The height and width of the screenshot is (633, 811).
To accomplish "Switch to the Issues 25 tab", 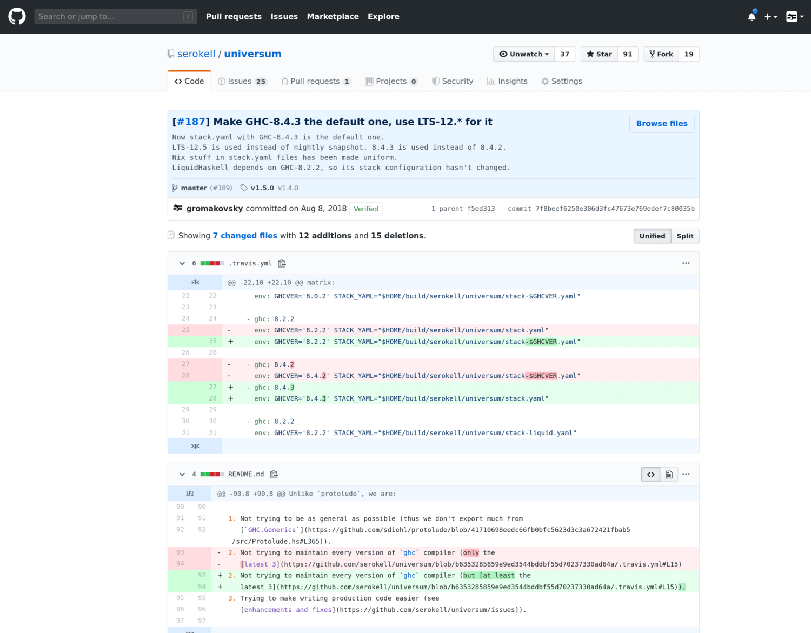I will (242, 81).
